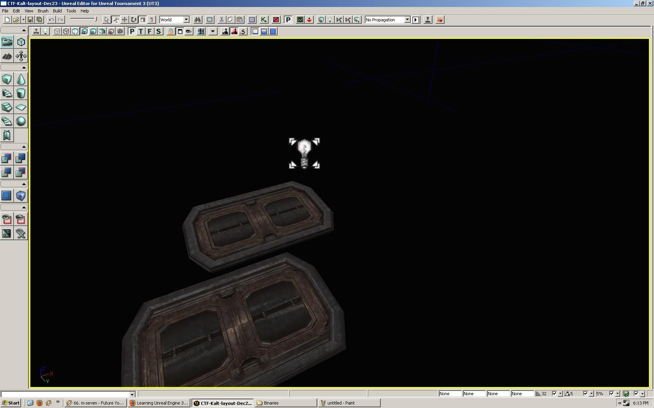Switch to geometry mode (cube icon)

21,42
